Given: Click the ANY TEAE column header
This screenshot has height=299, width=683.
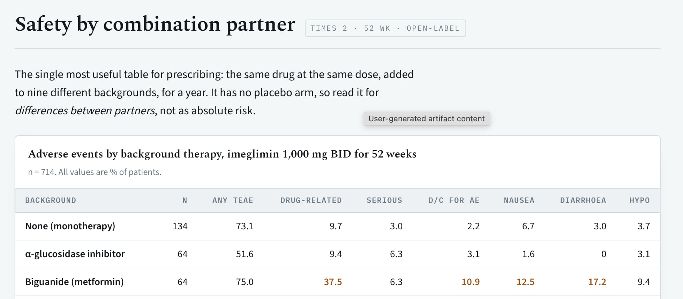Looking at the screenshot, I should [233, 200].
